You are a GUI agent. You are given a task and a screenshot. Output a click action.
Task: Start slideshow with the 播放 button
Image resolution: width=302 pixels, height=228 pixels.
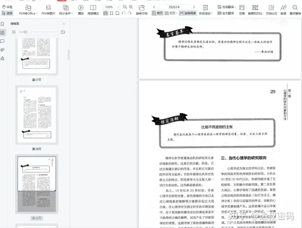pos(81,10)
